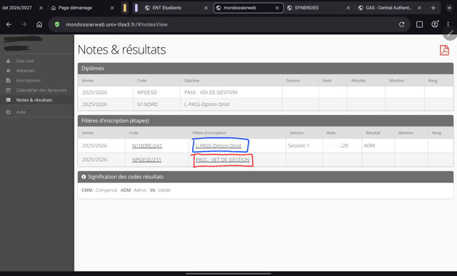The width and height of the screenshot is (457, 276).
Task: Click the CMM : Compensé legend text
Action: 99,190
